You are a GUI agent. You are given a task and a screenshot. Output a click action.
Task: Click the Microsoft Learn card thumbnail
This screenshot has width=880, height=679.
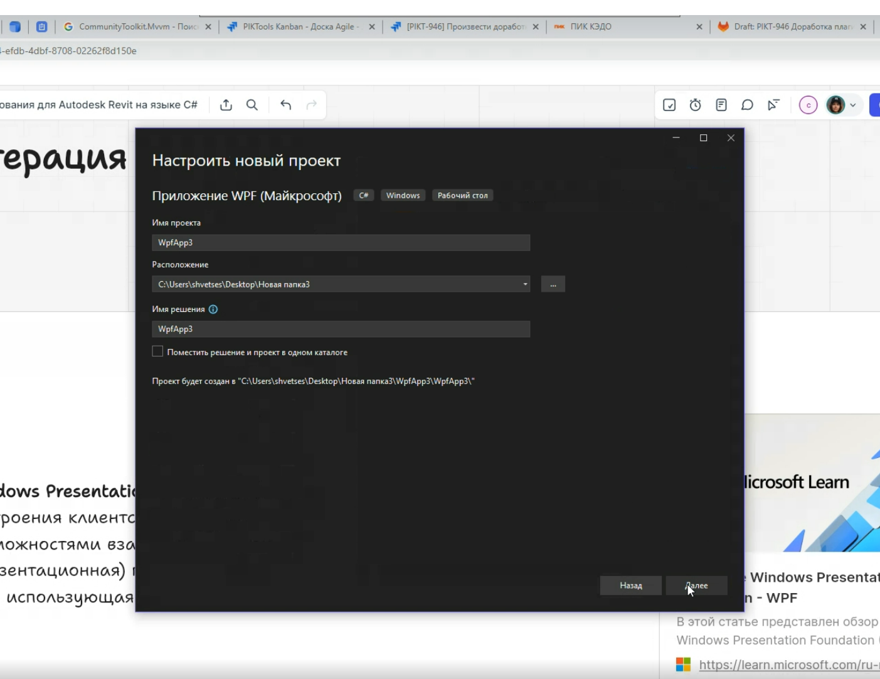tap(812, 483)
